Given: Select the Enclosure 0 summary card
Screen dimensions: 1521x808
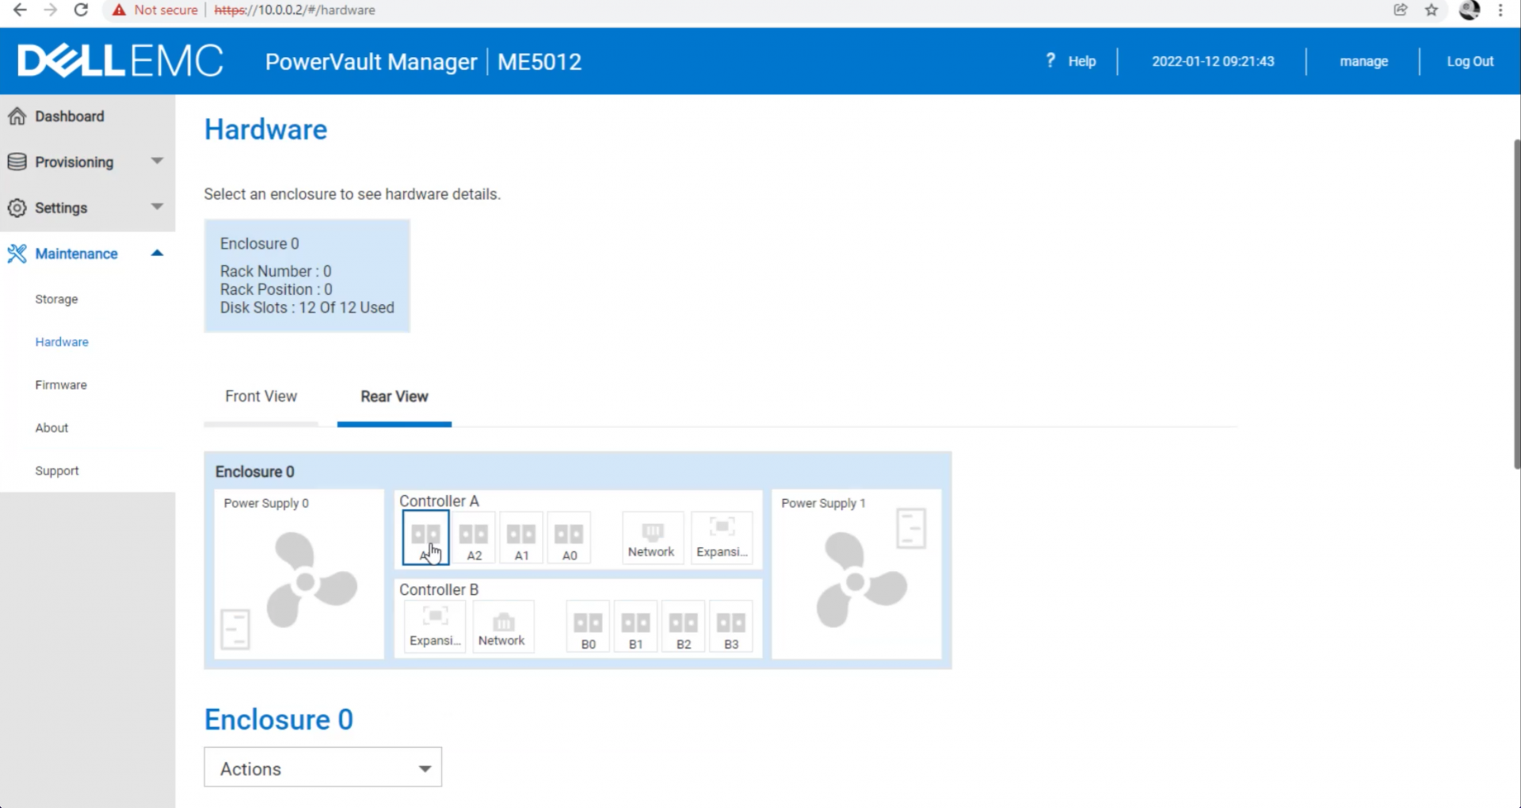Looking at the screenshot, I should pyautogui.click(x=307, y=276).
